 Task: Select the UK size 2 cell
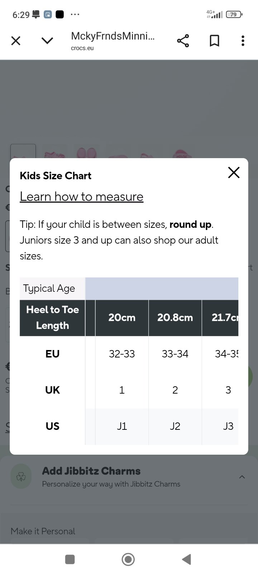[x=175, y=390]
